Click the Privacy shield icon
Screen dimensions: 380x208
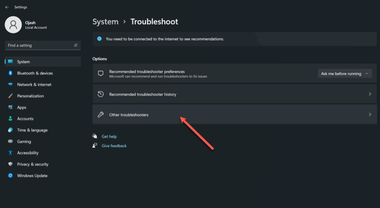click(10, 164)
